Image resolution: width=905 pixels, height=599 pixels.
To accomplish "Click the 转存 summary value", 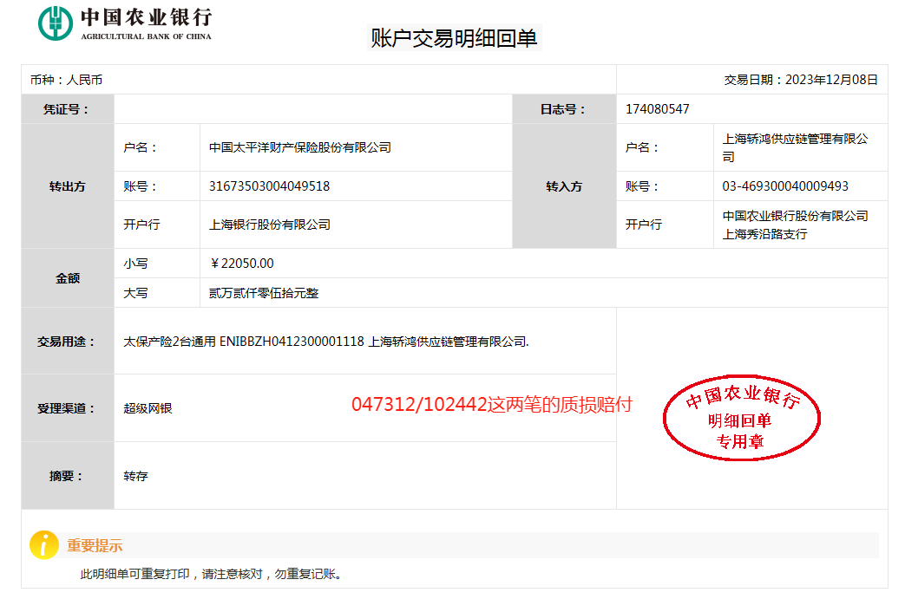I will 136,476.
